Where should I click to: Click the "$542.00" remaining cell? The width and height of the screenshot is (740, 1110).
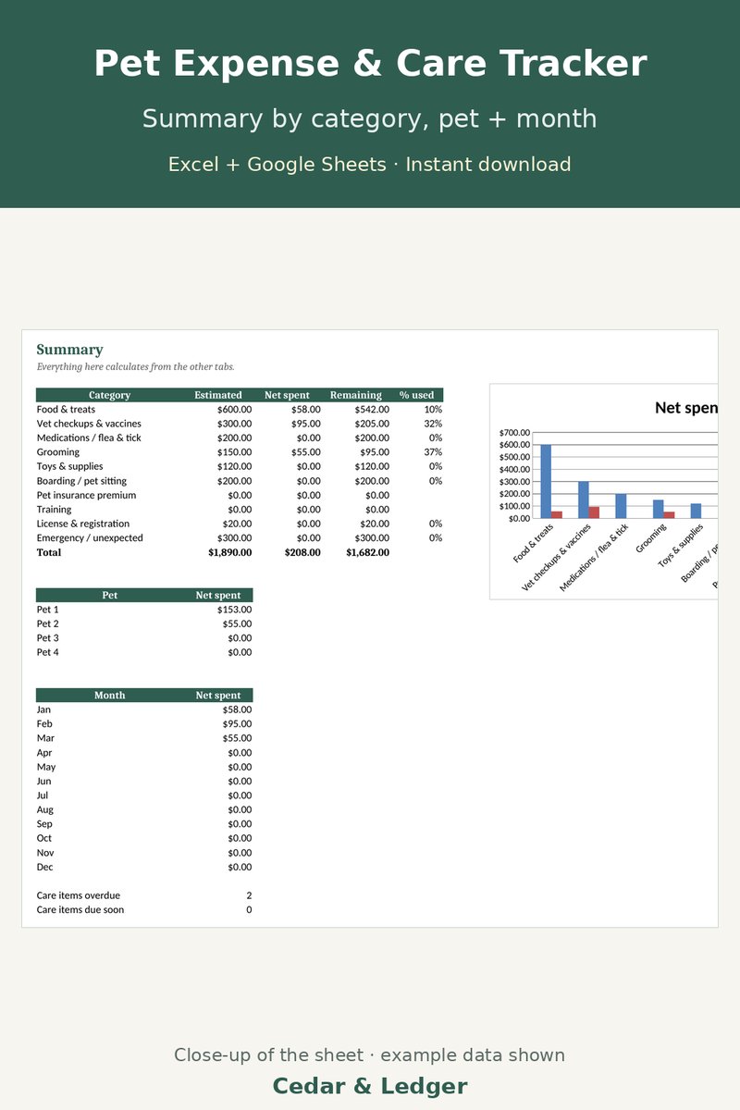tap(372, 409)
